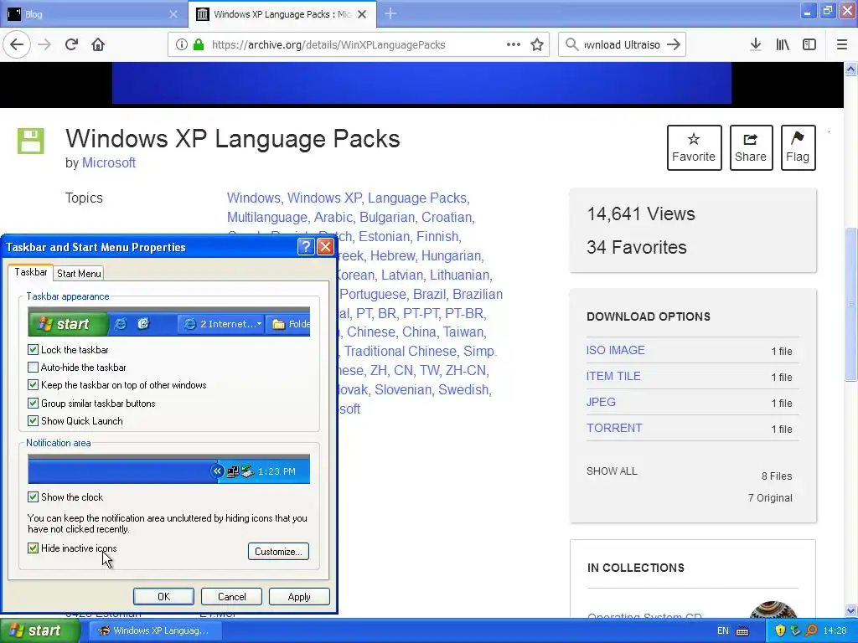Switch to the Blog browser tab
The height and width of the screenshot is (643, 858).
coord(93,14)
